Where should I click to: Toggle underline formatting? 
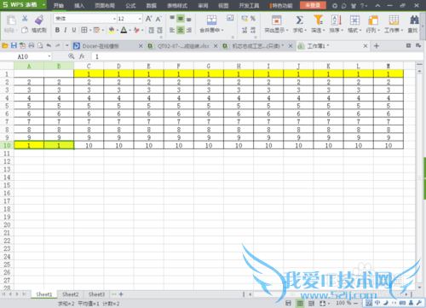74,30
